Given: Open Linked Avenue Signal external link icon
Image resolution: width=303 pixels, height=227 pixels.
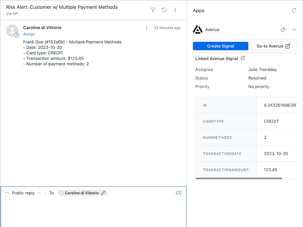Looking at the screenshot, I should 243,58.
